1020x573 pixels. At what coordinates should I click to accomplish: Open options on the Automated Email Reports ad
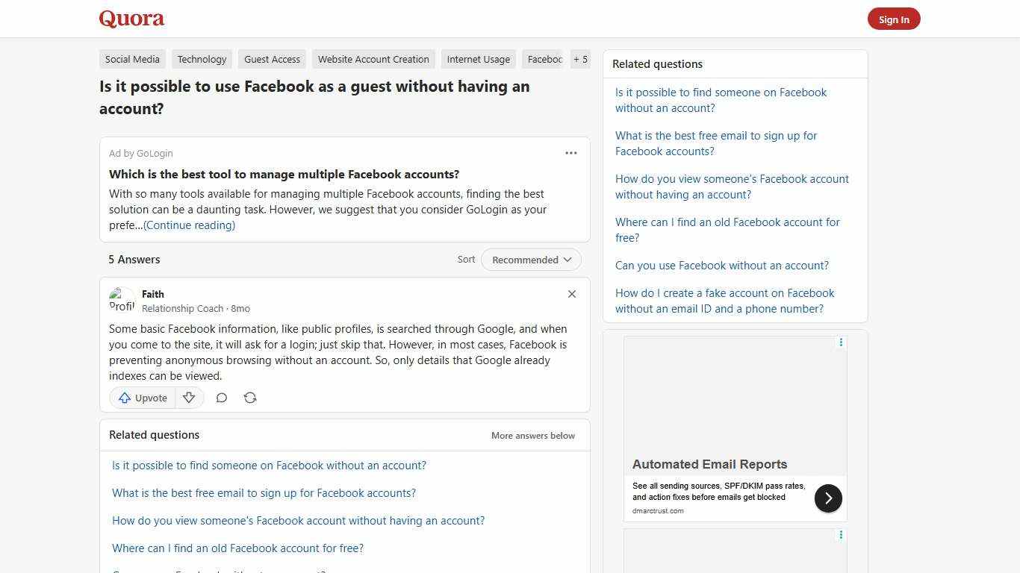[x=841, y=342]
